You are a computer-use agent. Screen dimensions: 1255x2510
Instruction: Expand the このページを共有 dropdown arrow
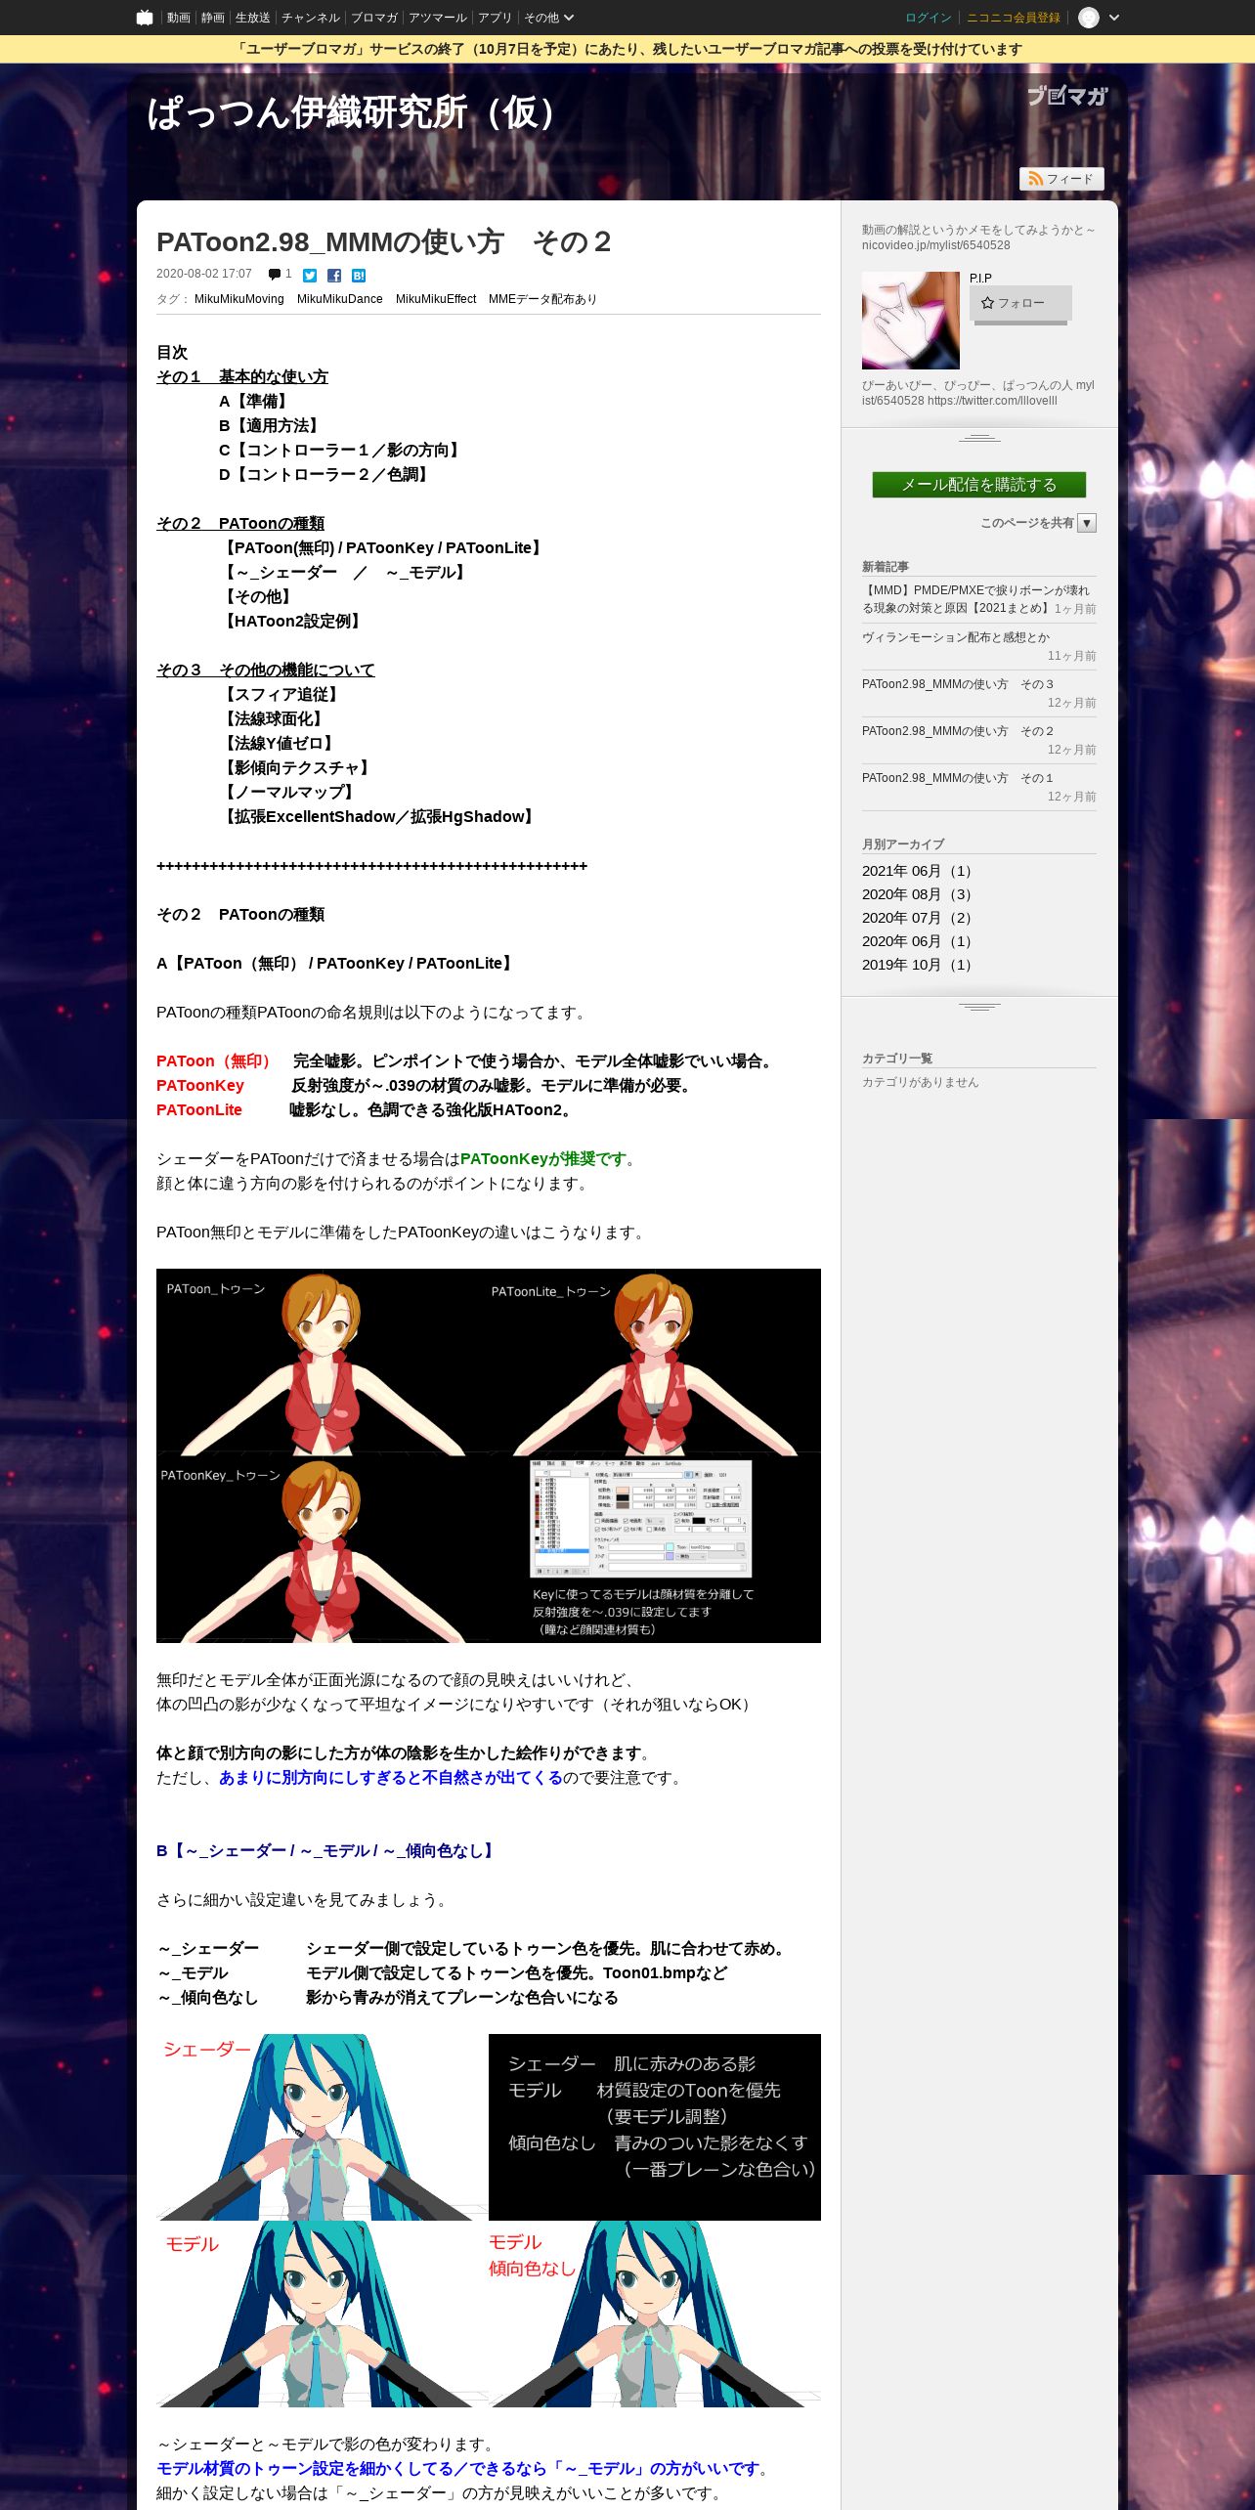click(x=1087, y=523)
